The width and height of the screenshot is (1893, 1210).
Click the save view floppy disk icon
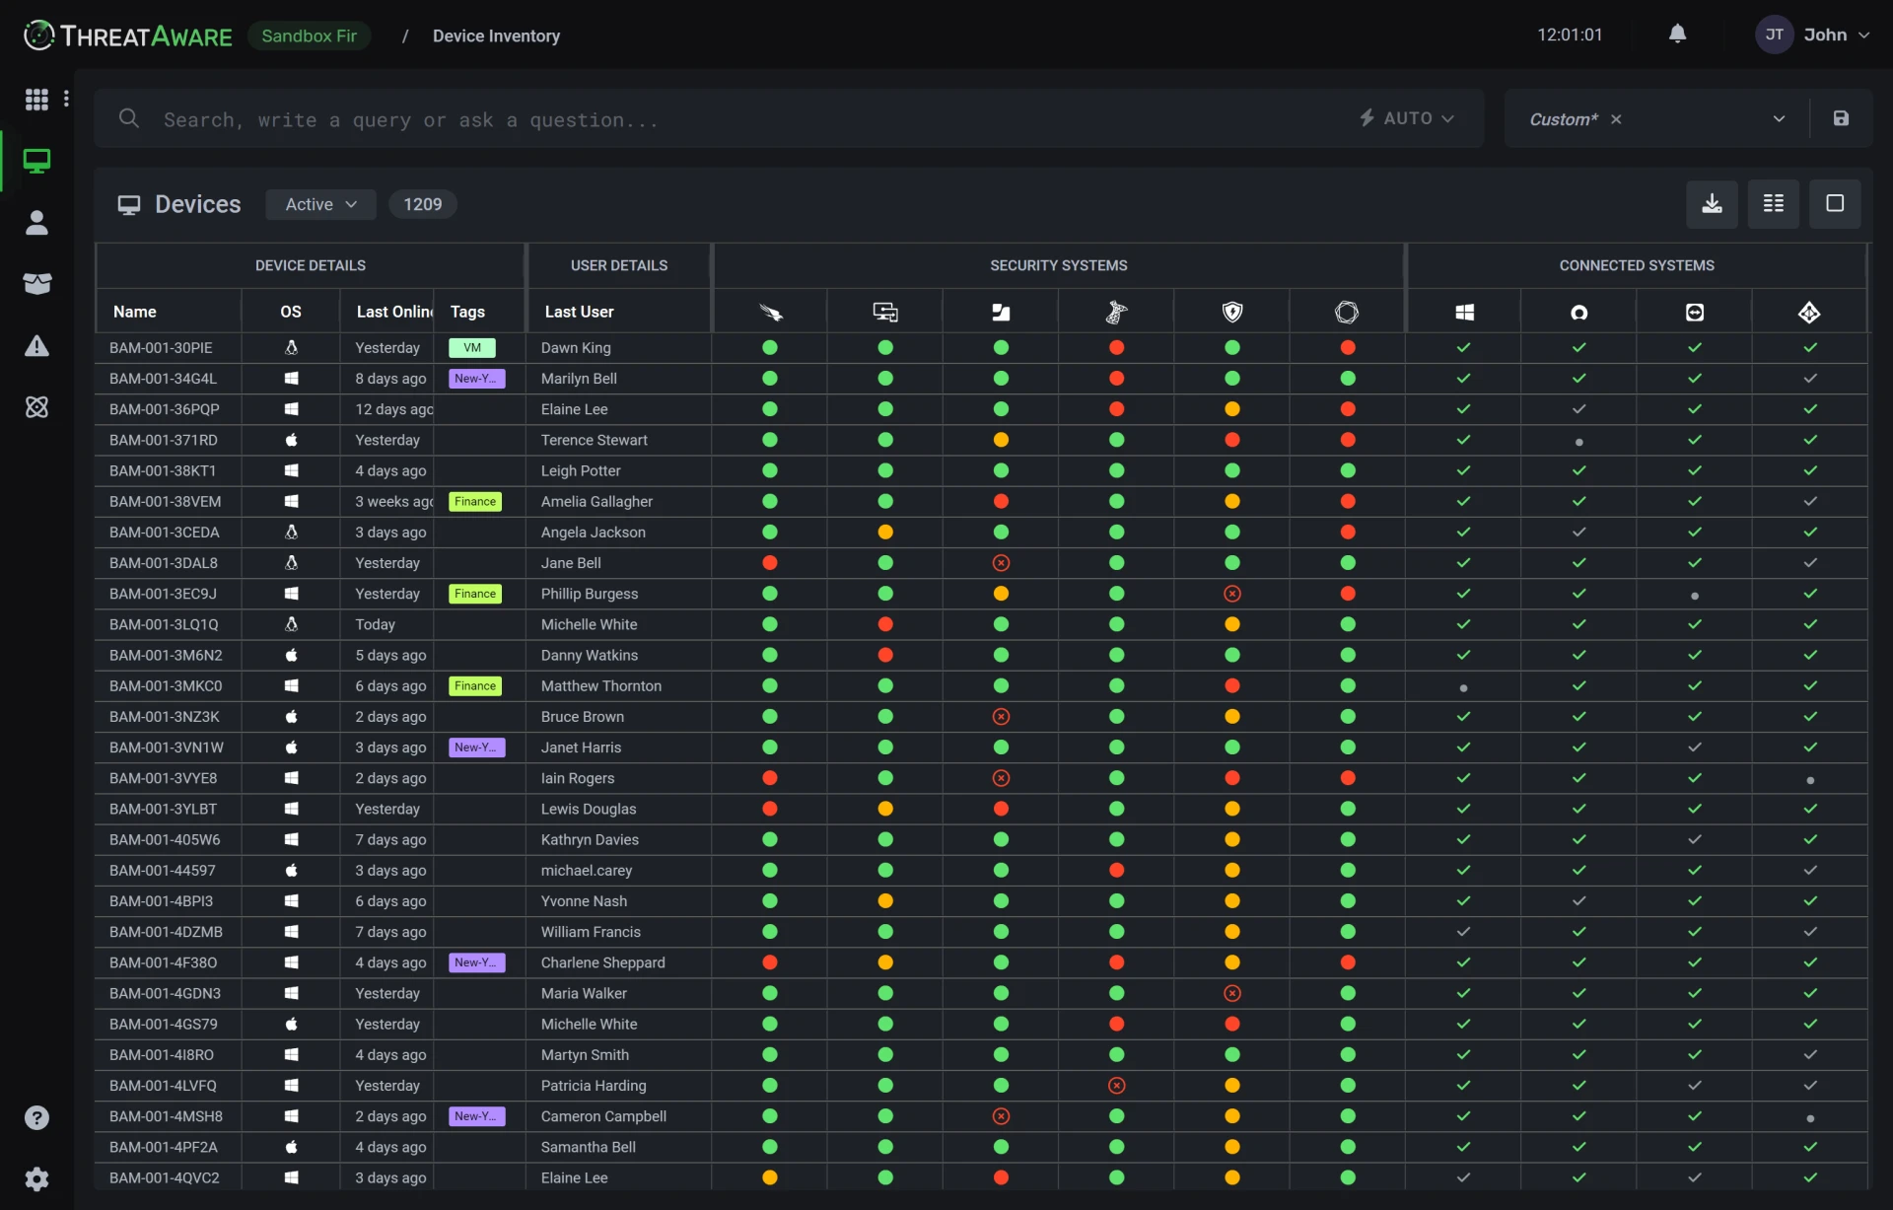pyautogui.click(x=1841, y=118)
